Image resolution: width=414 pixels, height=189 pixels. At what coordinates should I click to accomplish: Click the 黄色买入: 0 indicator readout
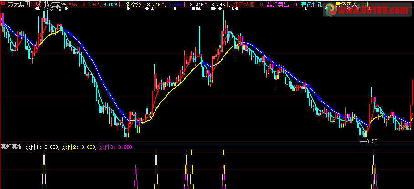[x=350, y=5]
